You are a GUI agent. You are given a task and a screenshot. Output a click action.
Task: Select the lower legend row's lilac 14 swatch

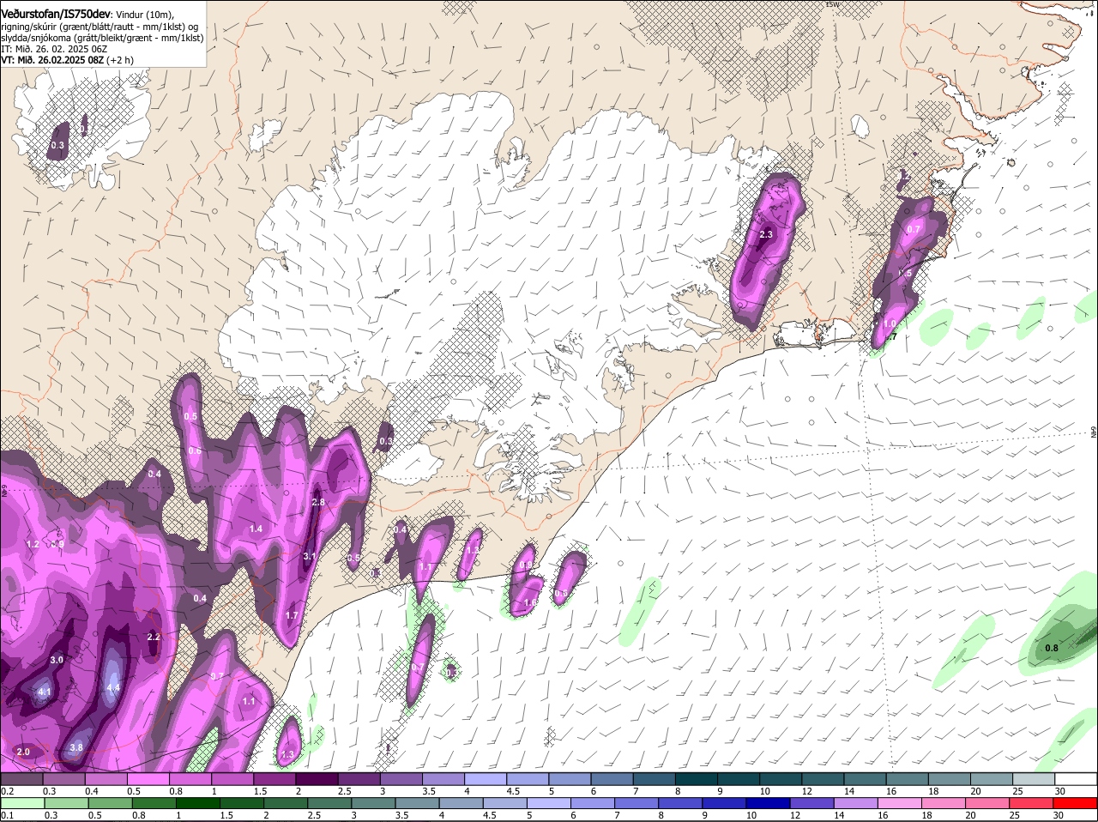[856, 803]
